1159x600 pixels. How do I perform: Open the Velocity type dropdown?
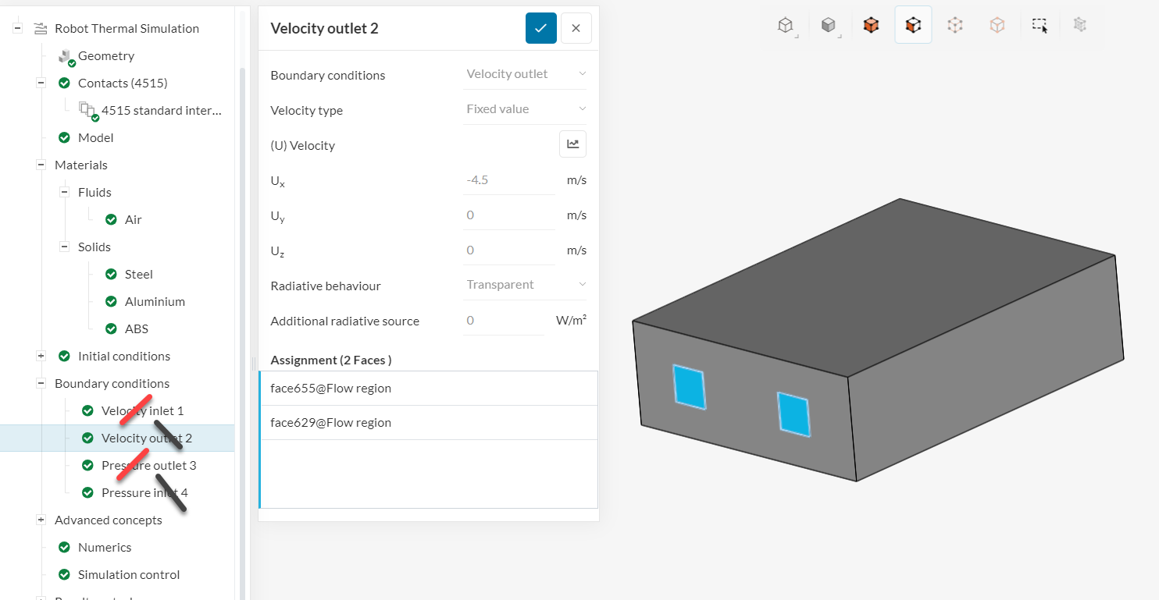[525, 109]
